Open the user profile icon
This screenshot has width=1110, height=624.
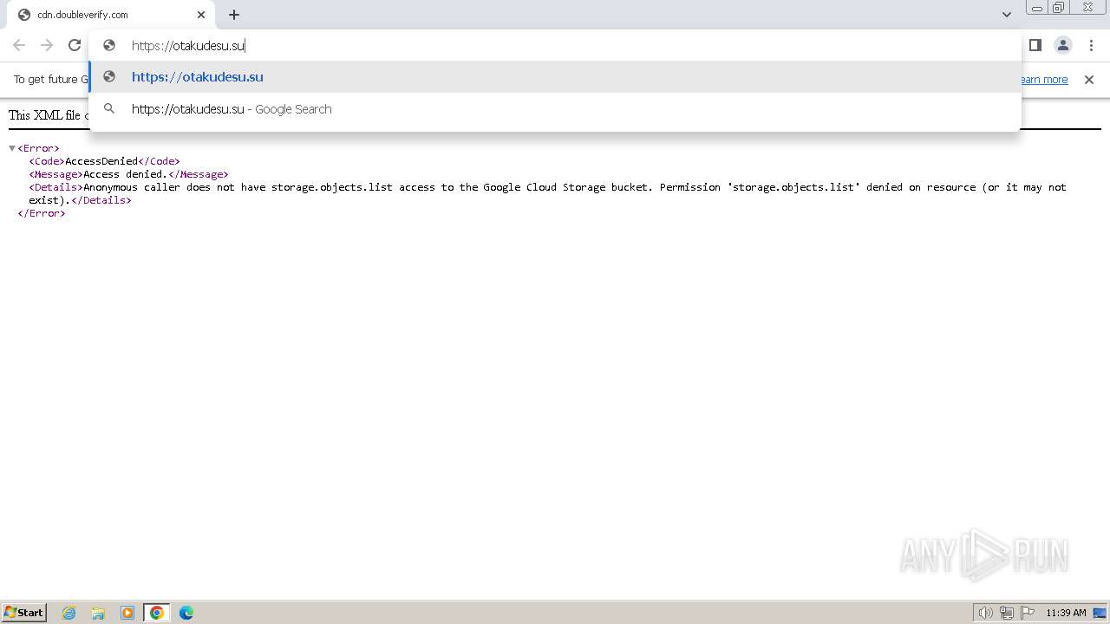coord(1062,45)
